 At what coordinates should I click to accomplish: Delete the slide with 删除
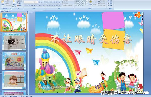(x=19, y=5)
